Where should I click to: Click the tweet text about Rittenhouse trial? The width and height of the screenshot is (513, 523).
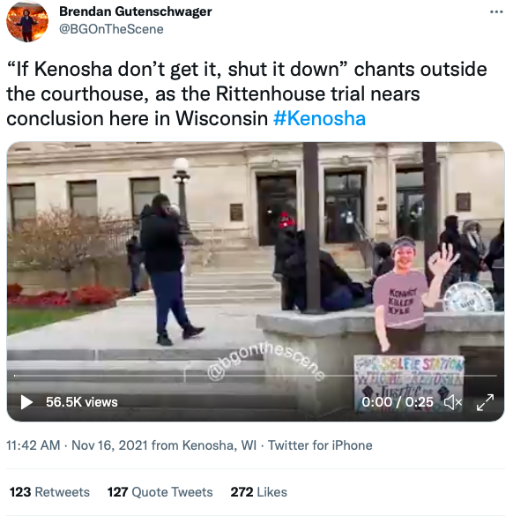tap(247, 93)
